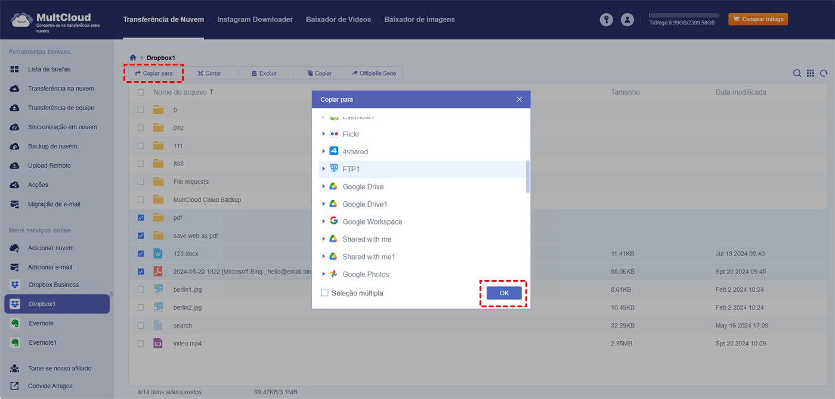Enable the Seleção múltipla checkbox
835x399 pixels.
point(325,293)
